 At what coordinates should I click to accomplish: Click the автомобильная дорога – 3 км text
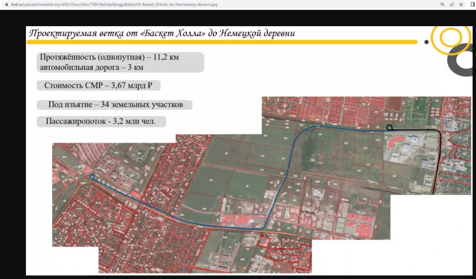(x=91, y=67)
